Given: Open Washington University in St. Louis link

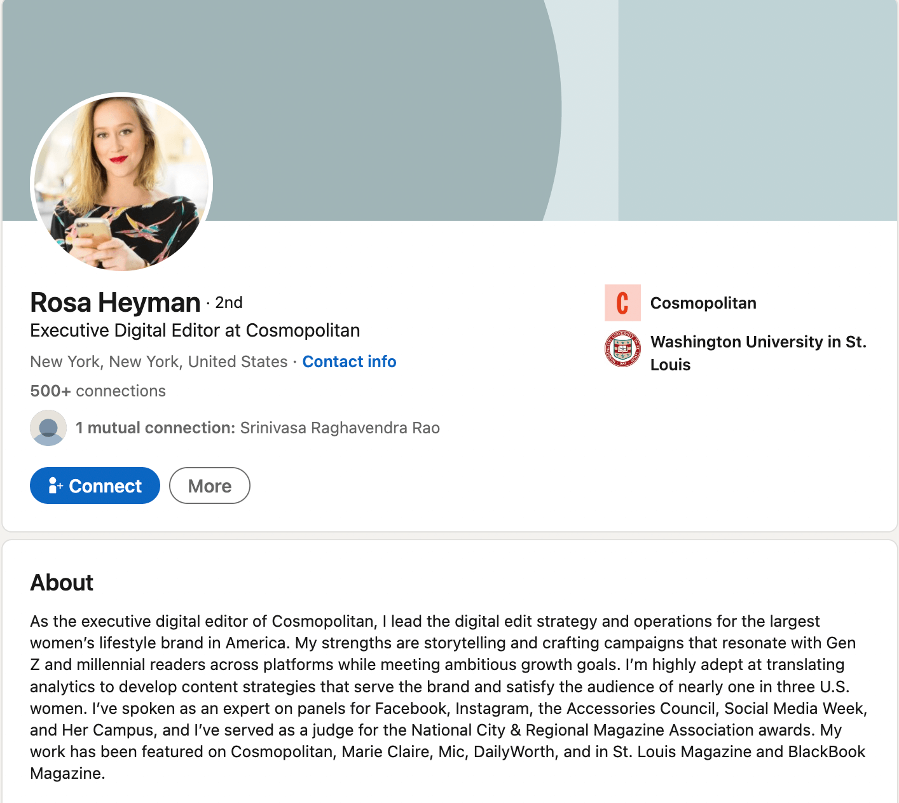Looking at the screenshot, I should pos(758,353).
